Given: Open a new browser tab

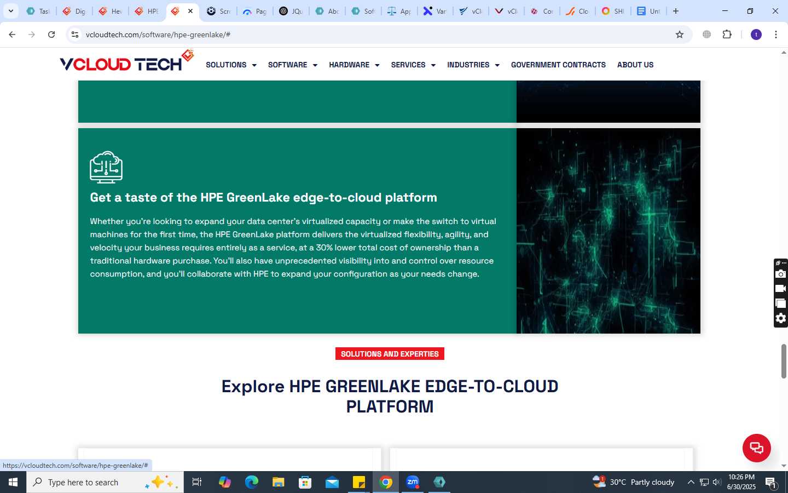Looking at the screenshot, I should pyautogui.click(x=676, y=11).
